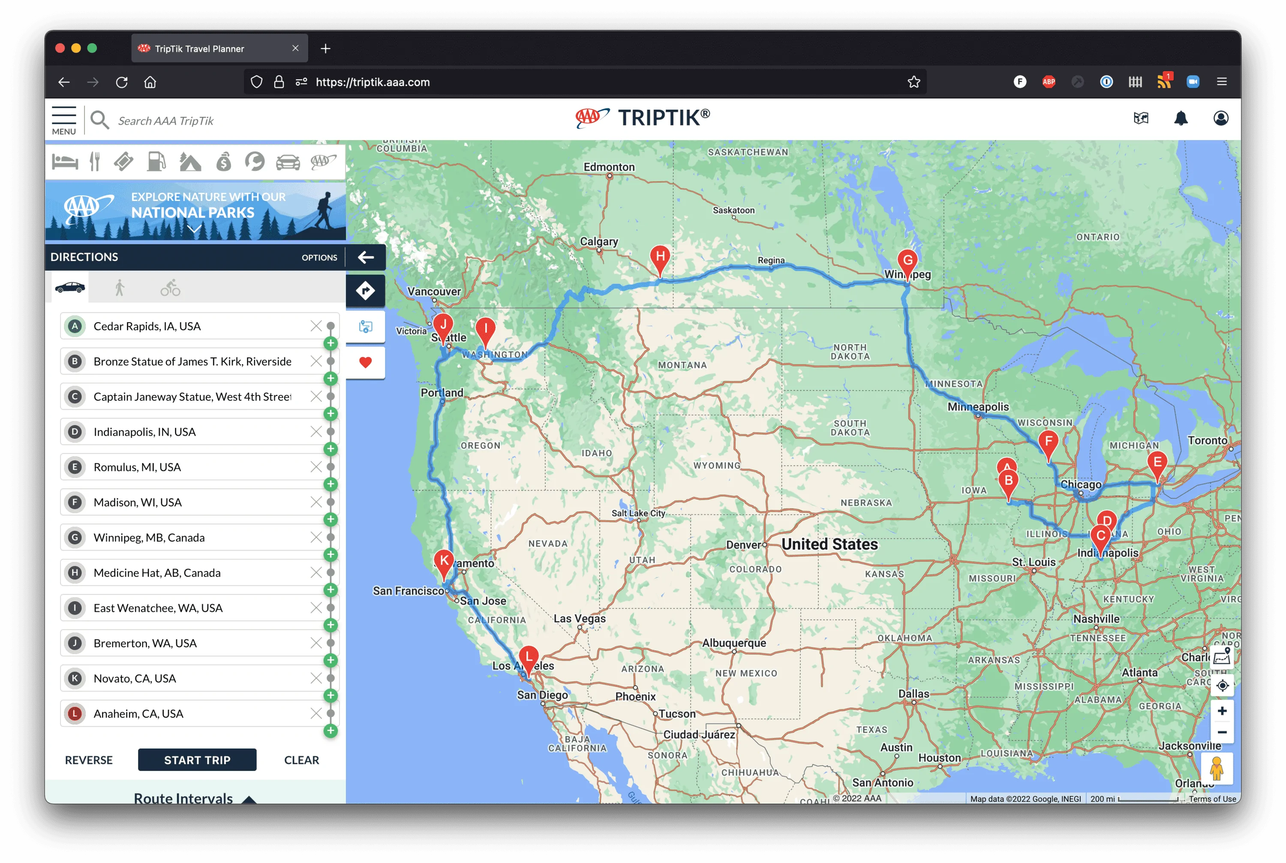Click the money bag savings icon
Viewport: 1286px width, 863px height.
pos(223,162)
